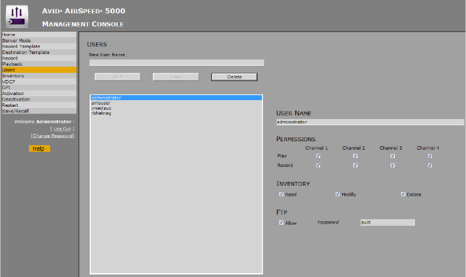This screenshot has width=466, height=277.
Task: Select the highlighted Users menu item
Action: 39,70
